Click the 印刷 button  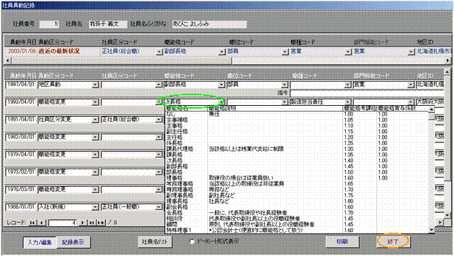[342, 241]
